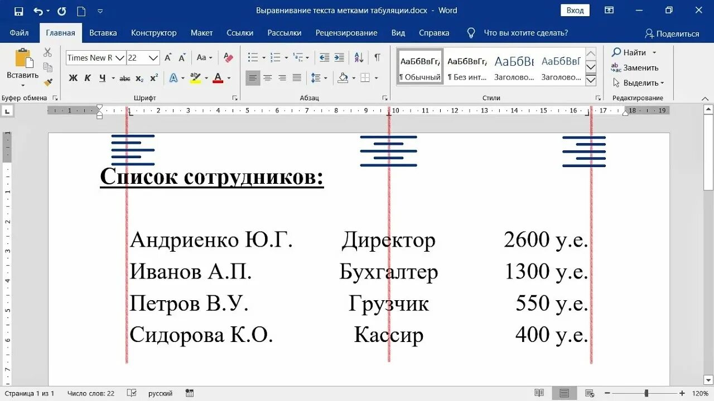Click Заменить to replace text

(635, 67)
